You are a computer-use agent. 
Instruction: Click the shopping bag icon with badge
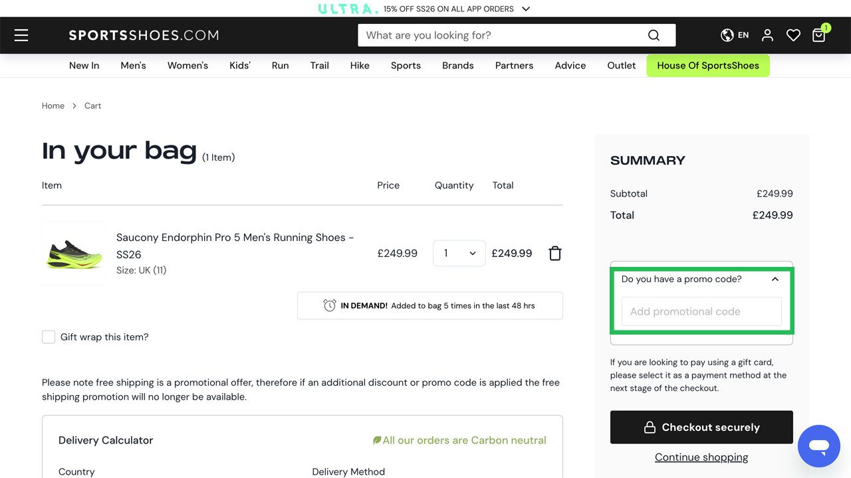[818, 35]
